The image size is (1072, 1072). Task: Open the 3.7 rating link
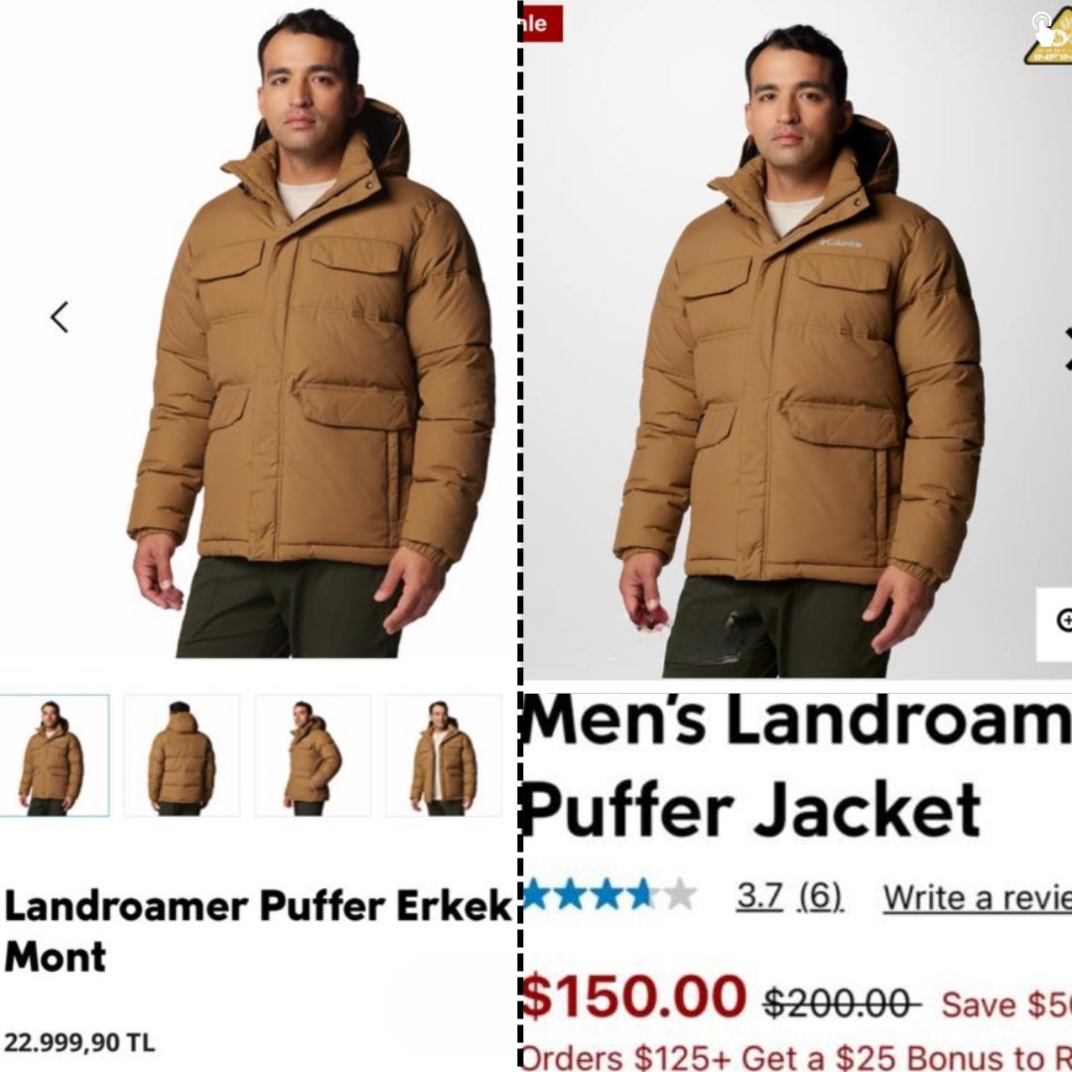pyautogui.click(x=759, y=896)
